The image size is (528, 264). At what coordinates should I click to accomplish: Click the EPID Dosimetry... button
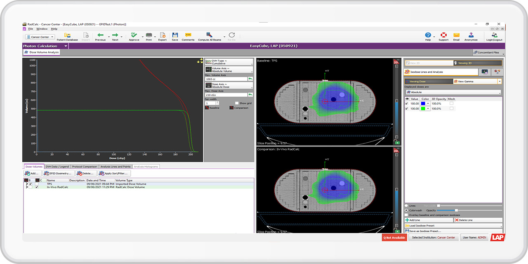(59, 173)
